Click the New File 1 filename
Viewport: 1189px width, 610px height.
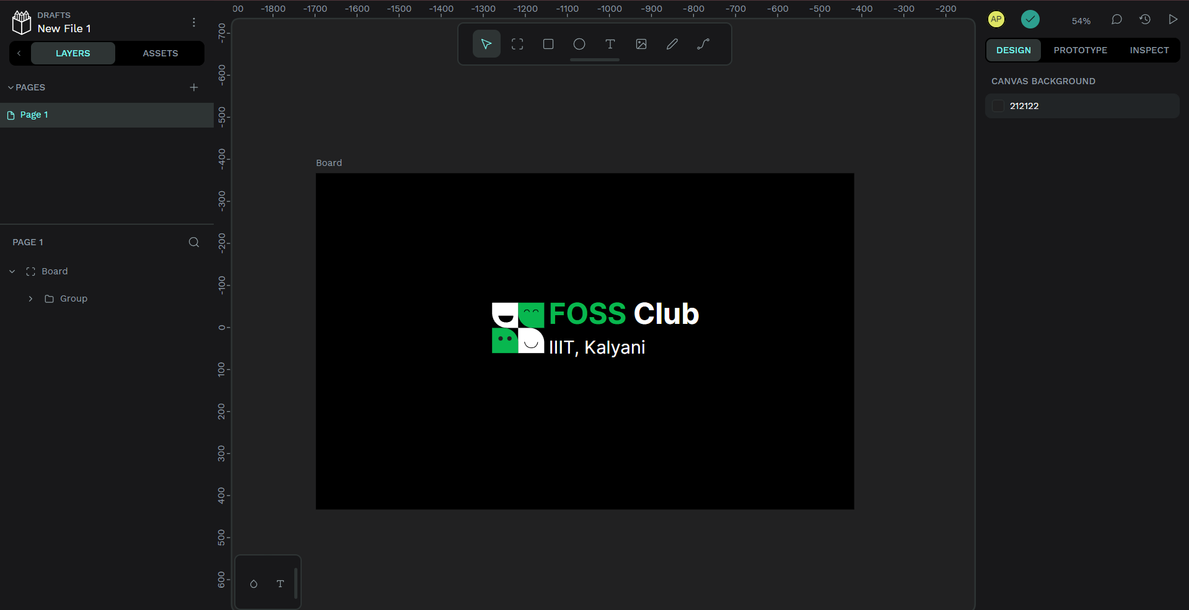click(64, 28)
